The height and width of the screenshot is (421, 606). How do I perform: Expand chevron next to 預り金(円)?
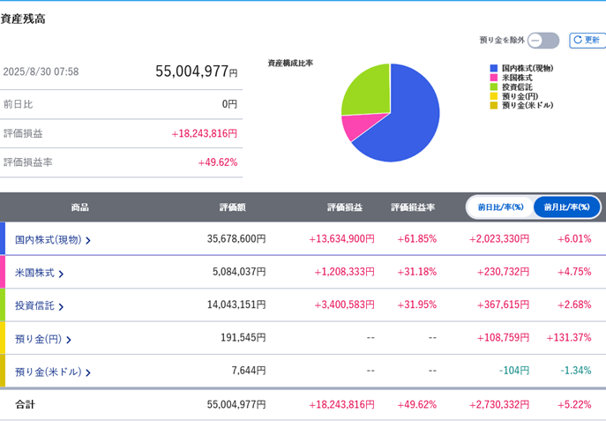click(x=69, y=340)
